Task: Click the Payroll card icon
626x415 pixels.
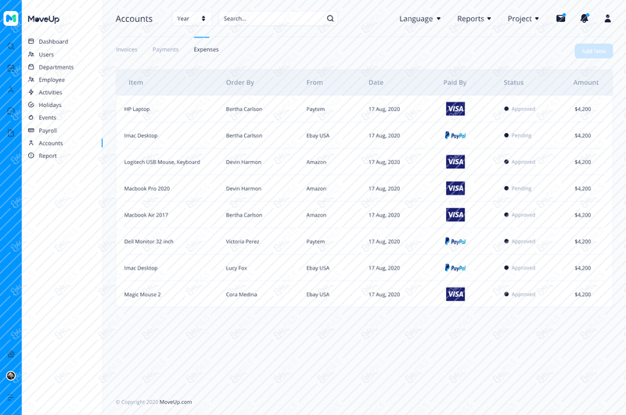Action: [x=31, y=131]
